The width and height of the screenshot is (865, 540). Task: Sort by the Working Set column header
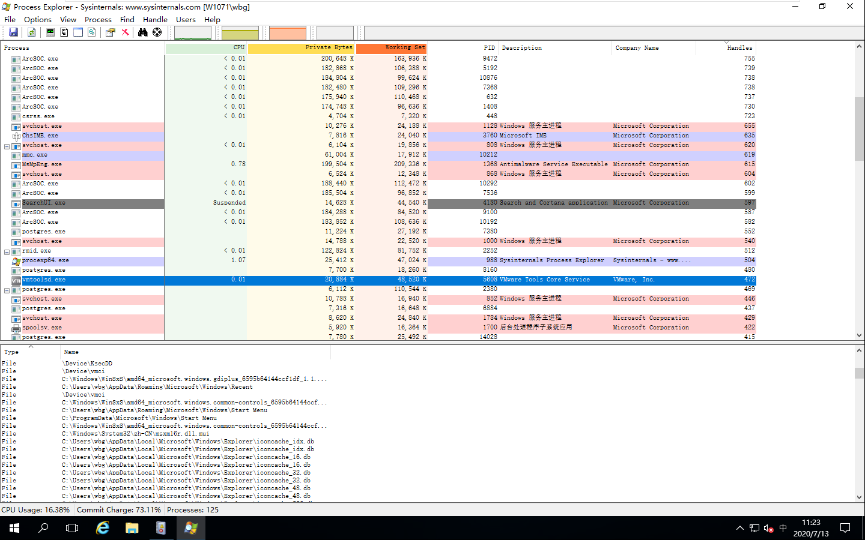[x=391, y=48]
